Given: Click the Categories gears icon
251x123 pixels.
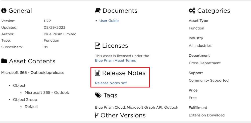Looking at the screenshot, I should [x=192, y=11].
